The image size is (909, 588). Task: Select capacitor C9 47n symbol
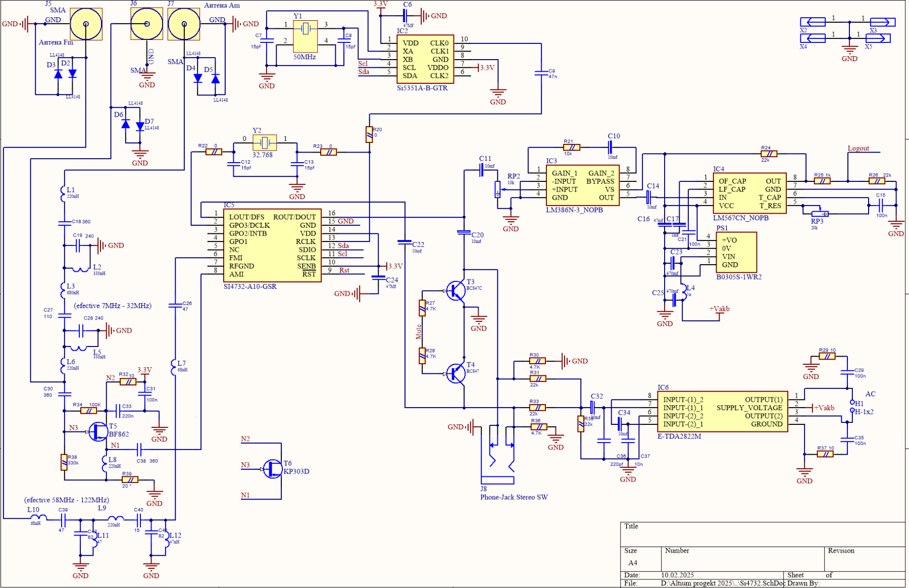tap(541, 74)
